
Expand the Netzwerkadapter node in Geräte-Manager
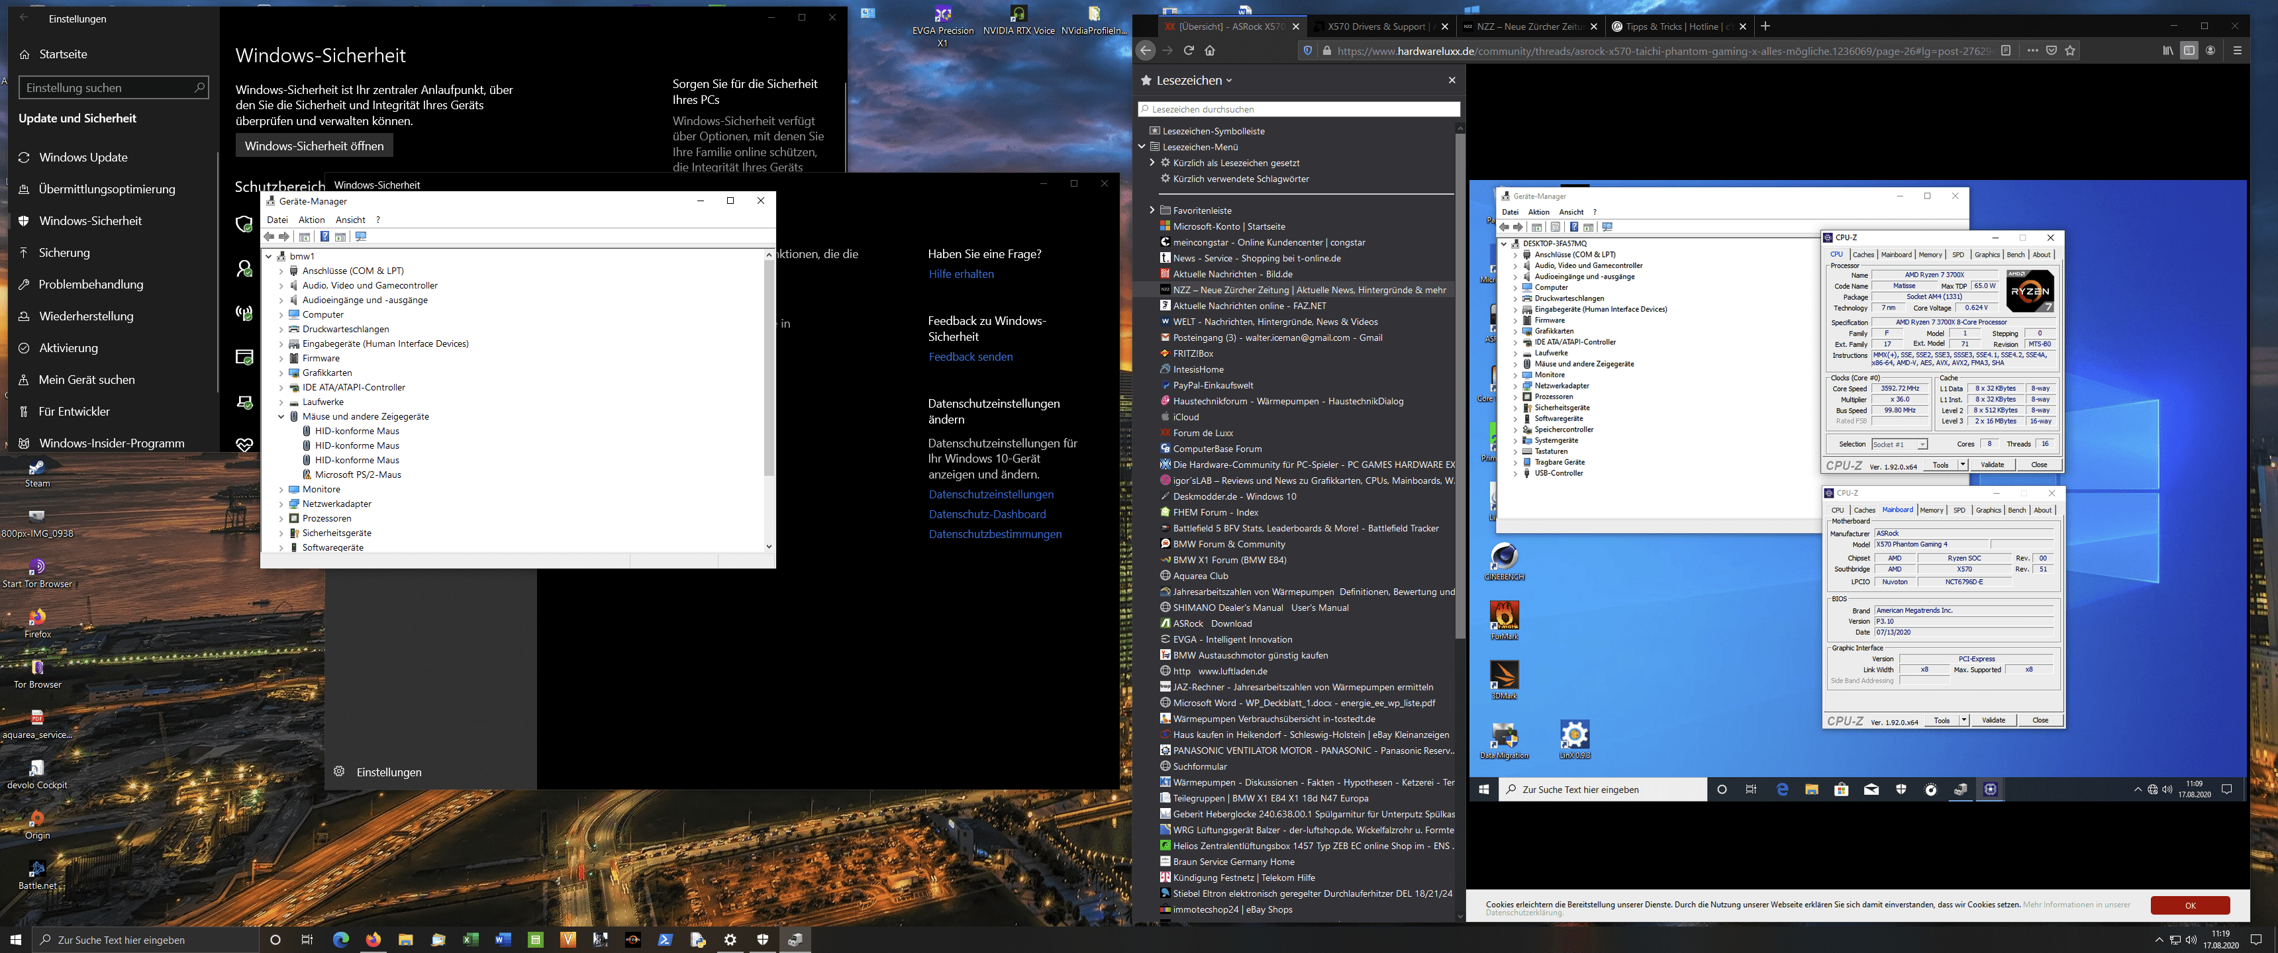click(281, 504)
